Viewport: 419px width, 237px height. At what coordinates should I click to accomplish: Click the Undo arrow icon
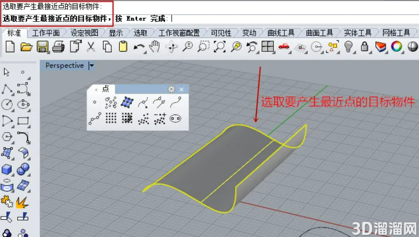[139, 47]
